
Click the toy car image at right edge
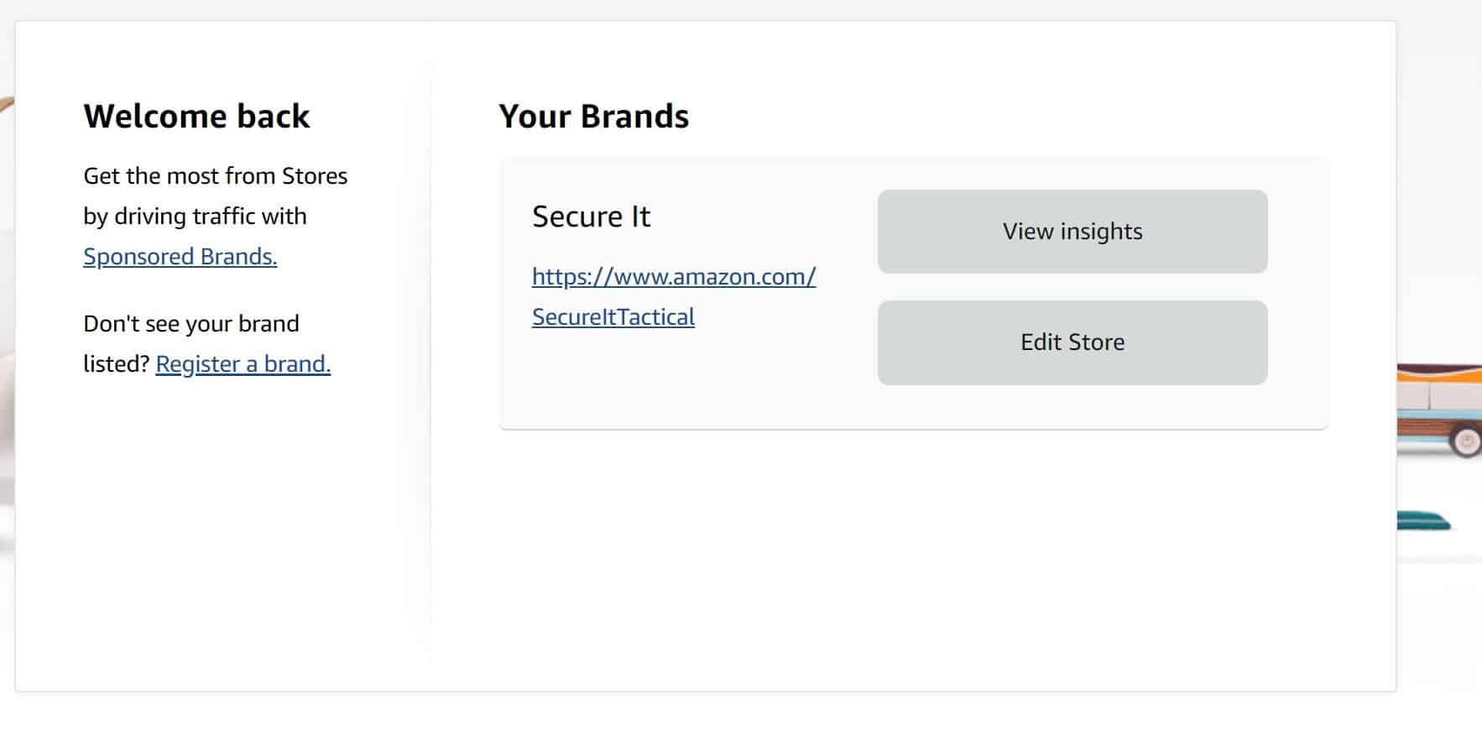1439,410
